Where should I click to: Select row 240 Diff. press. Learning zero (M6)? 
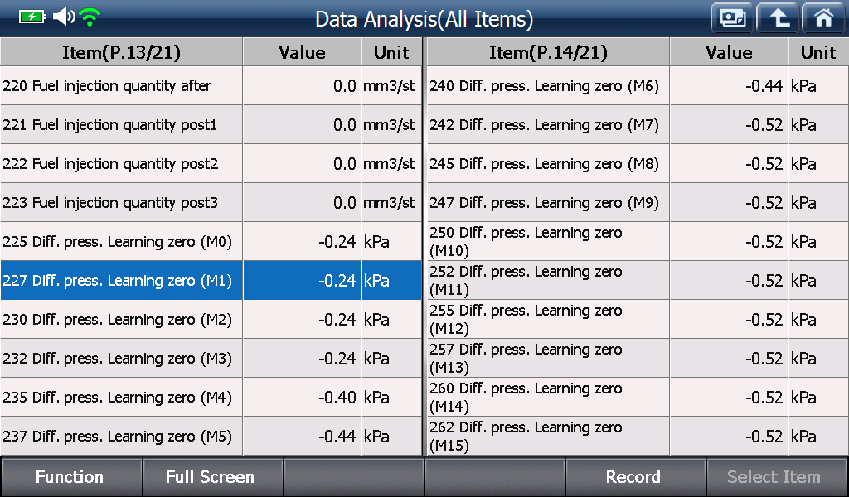pos(638,85)
